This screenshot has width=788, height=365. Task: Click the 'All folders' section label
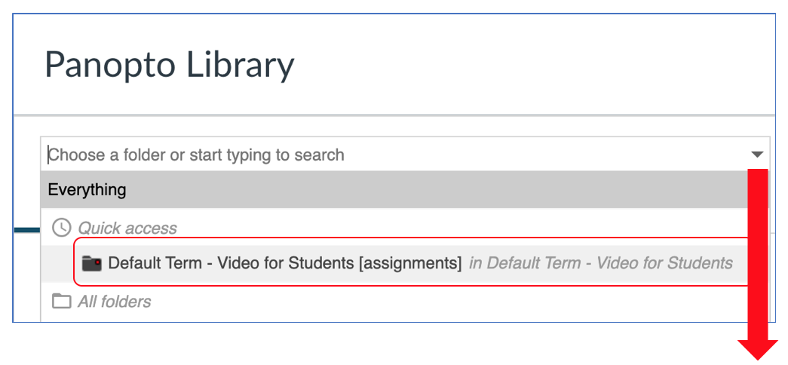pyautogui.click(x=115, y=302)
